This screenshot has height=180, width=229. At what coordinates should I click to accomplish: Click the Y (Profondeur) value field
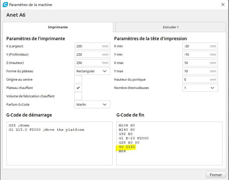[92, 54]
